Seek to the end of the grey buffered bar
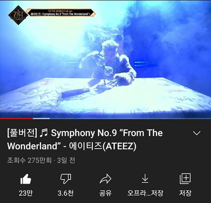Viewport: 211px width, 203px height. (49, 118)
